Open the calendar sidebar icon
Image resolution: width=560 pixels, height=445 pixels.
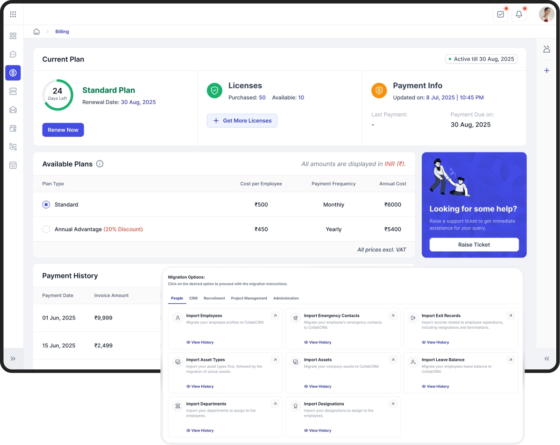(x=13, y=128)
